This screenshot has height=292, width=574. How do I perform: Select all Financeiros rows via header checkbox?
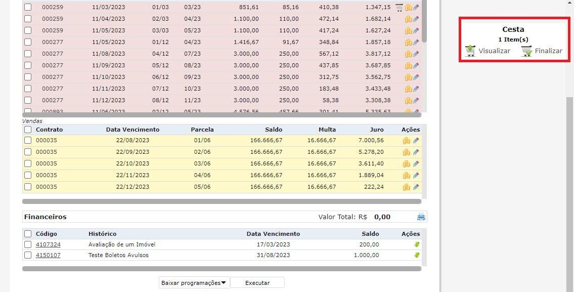[x=28, y=234]
